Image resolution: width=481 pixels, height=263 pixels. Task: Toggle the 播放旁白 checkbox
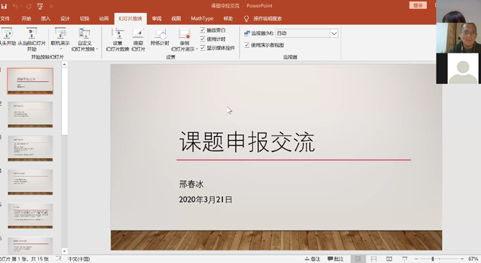click(x=202, y=30)
